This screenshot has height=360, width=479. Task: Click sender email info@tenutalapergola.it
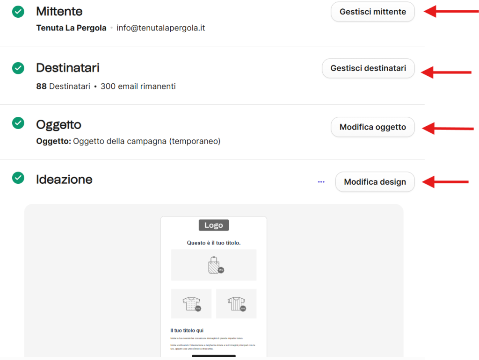161,28
